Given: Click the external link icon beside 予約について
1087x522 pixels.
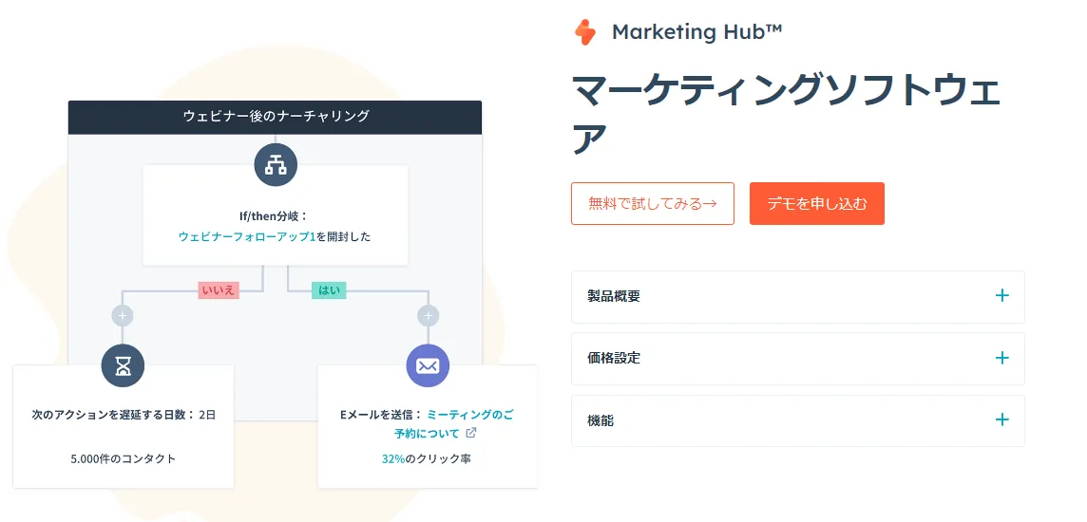Looking at the screenshot, I should coord(470,434).
